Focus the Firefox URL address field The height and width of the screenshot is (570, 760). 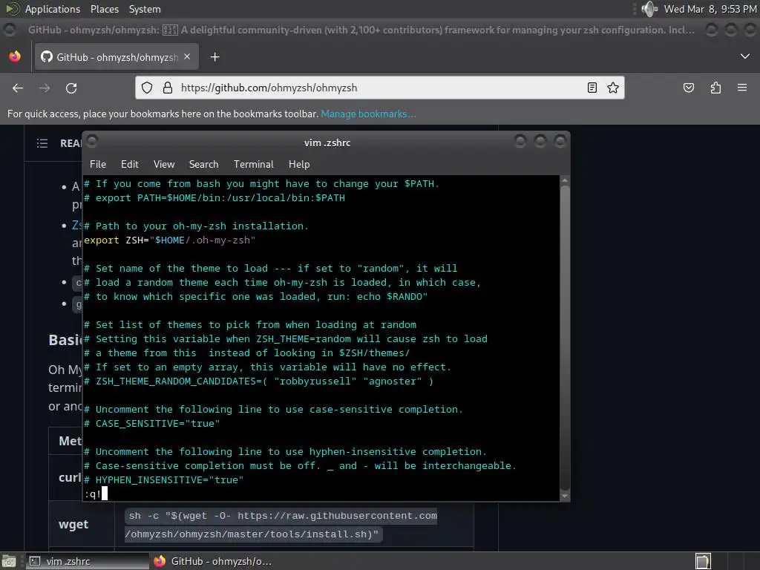[x=379, y=88]
